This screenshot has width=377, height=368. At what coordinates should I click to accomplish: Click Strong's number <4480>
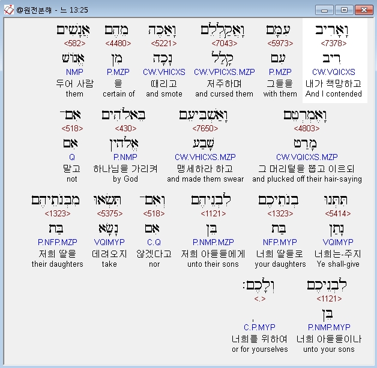tap(118, 43)
